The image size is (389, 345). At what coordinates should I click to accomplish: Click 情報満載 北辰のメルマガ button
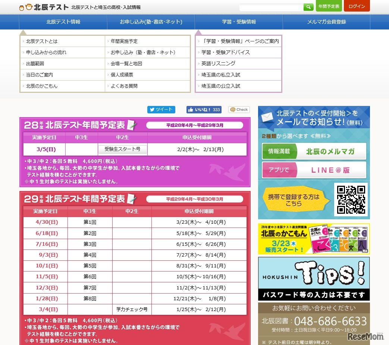314,151
